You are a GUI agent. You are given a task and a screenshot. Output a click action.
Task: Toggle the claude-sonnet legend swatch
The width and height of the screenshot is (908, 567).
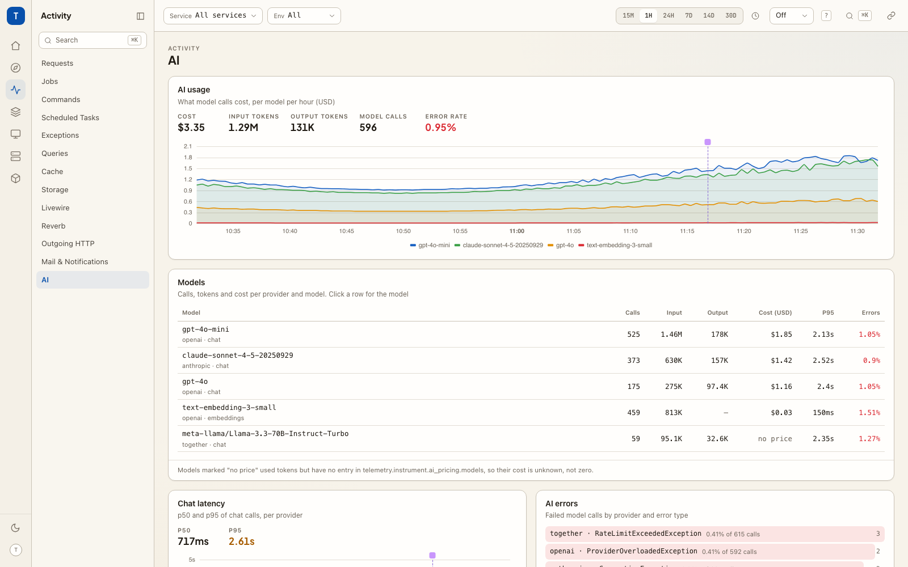(457, 246)
